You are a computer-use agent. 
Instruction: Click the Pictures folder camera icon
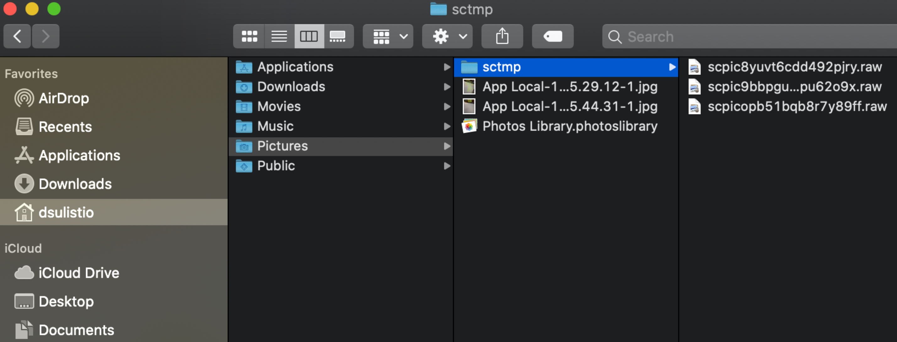(244, 146)
